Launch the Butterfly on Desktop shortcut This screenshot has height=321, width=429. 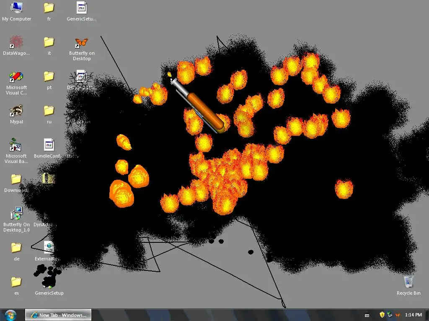point(82,48)
